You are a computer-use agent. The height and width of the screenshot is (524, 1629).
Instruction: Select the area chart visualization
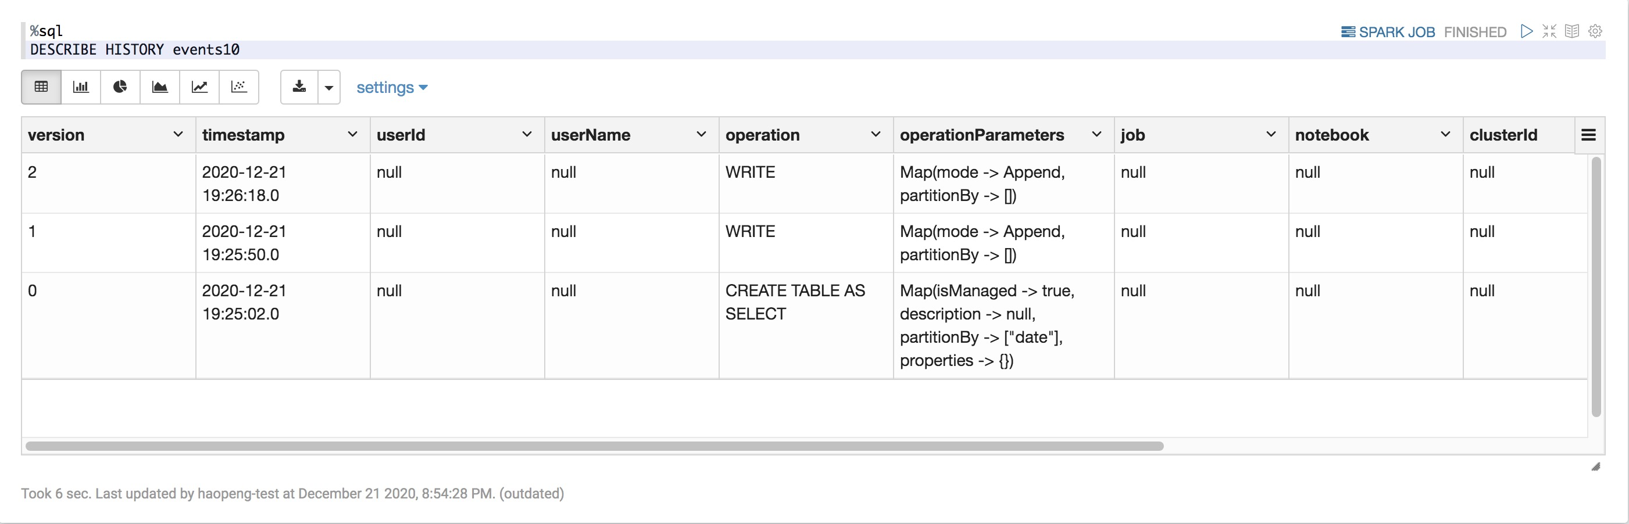tap(160, 87)
